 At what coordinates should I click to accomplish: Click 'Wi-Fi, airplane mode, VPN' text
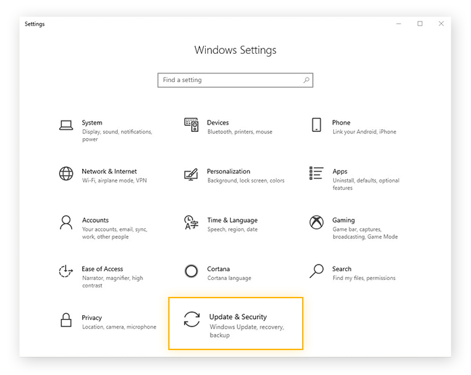click(114, 180)
